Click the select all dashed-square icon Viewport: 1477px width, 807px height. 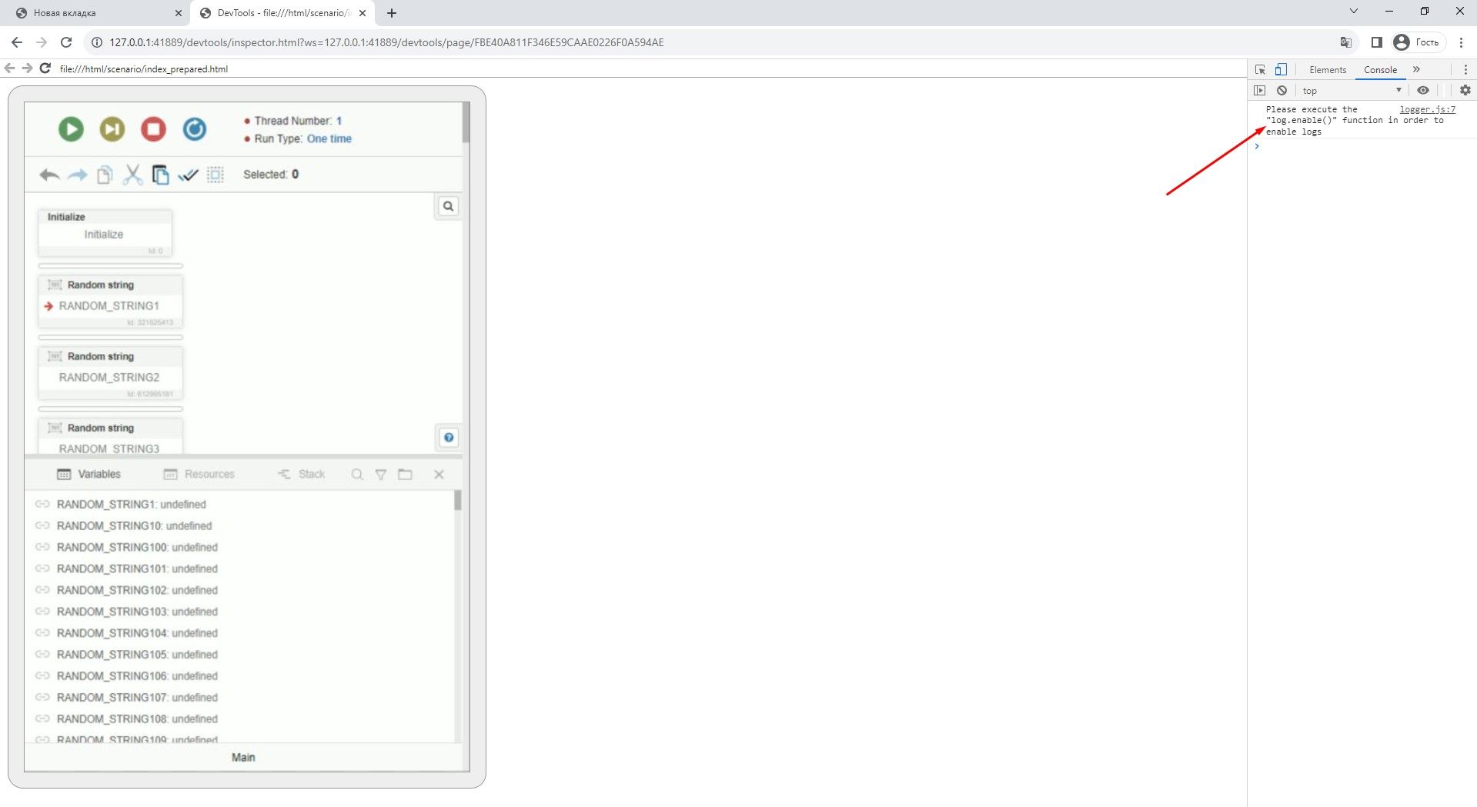216,175
